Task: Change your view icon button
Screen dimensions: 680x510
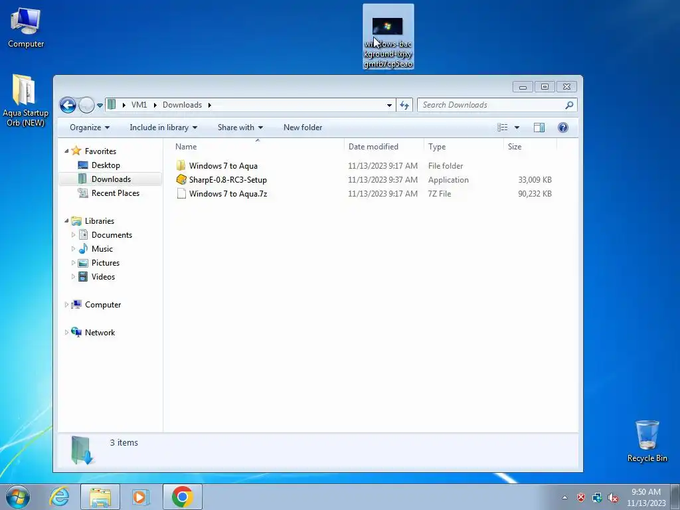Action: (x=502, y=127)
